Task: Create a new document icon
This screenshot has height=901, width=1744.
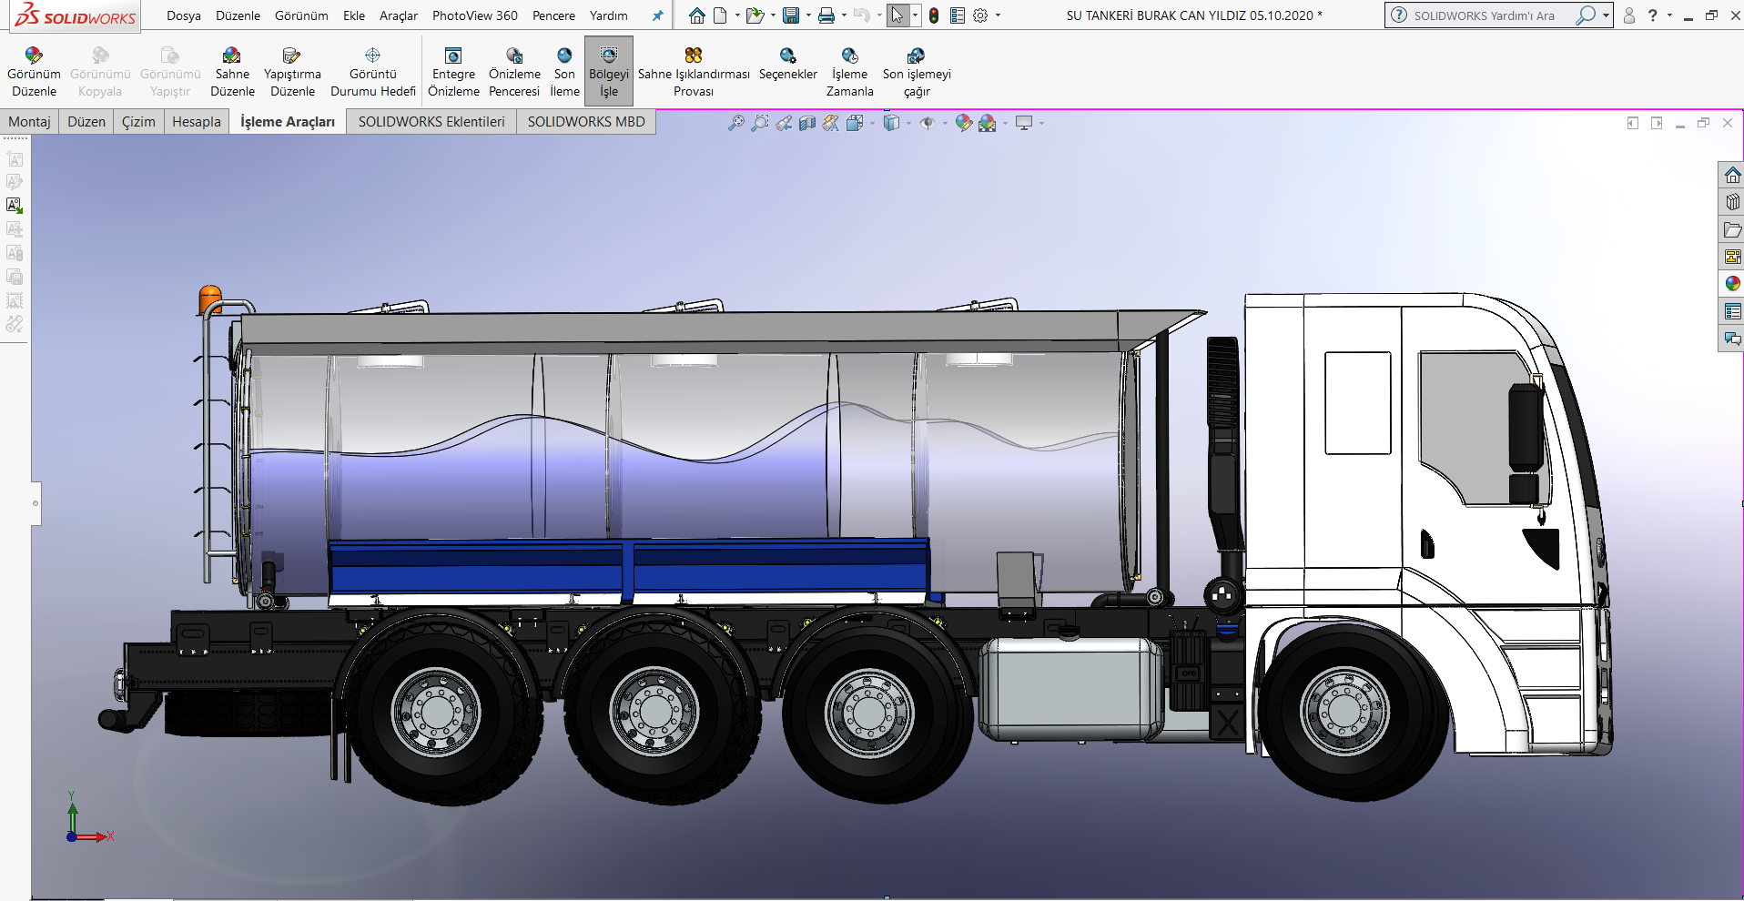Action: (x=720, y=15)
